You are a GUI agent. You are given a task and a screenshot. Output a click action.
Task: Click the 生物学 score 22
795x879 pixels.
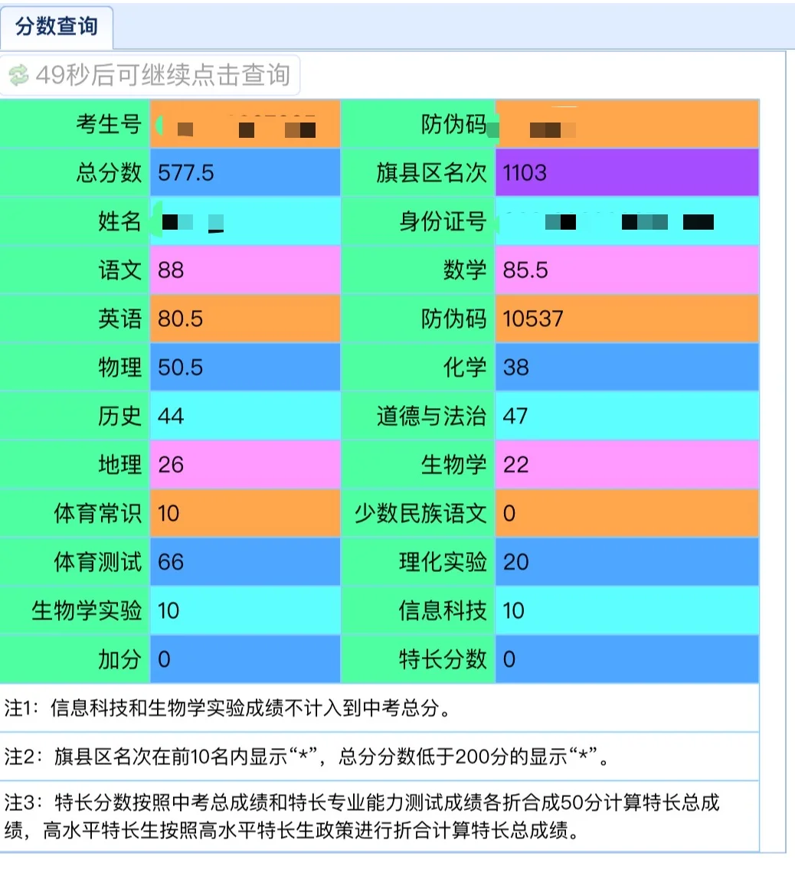(515, 465)
